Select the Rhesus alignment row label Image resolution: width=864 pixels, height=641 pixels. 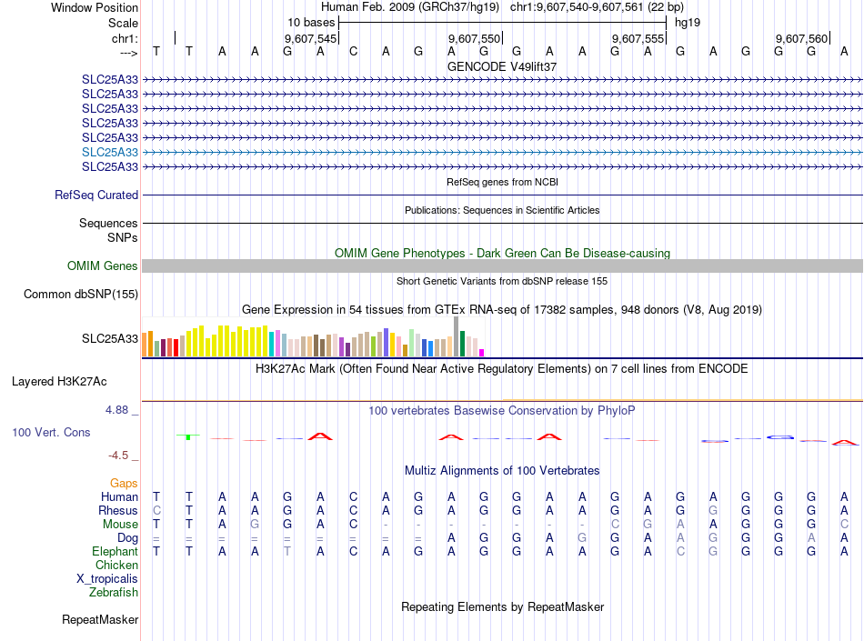pyautogui.click(x=118, y=510)
